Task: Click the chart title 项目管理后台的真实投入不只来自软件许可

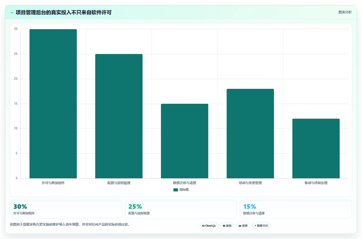Action: click(64, 13)
